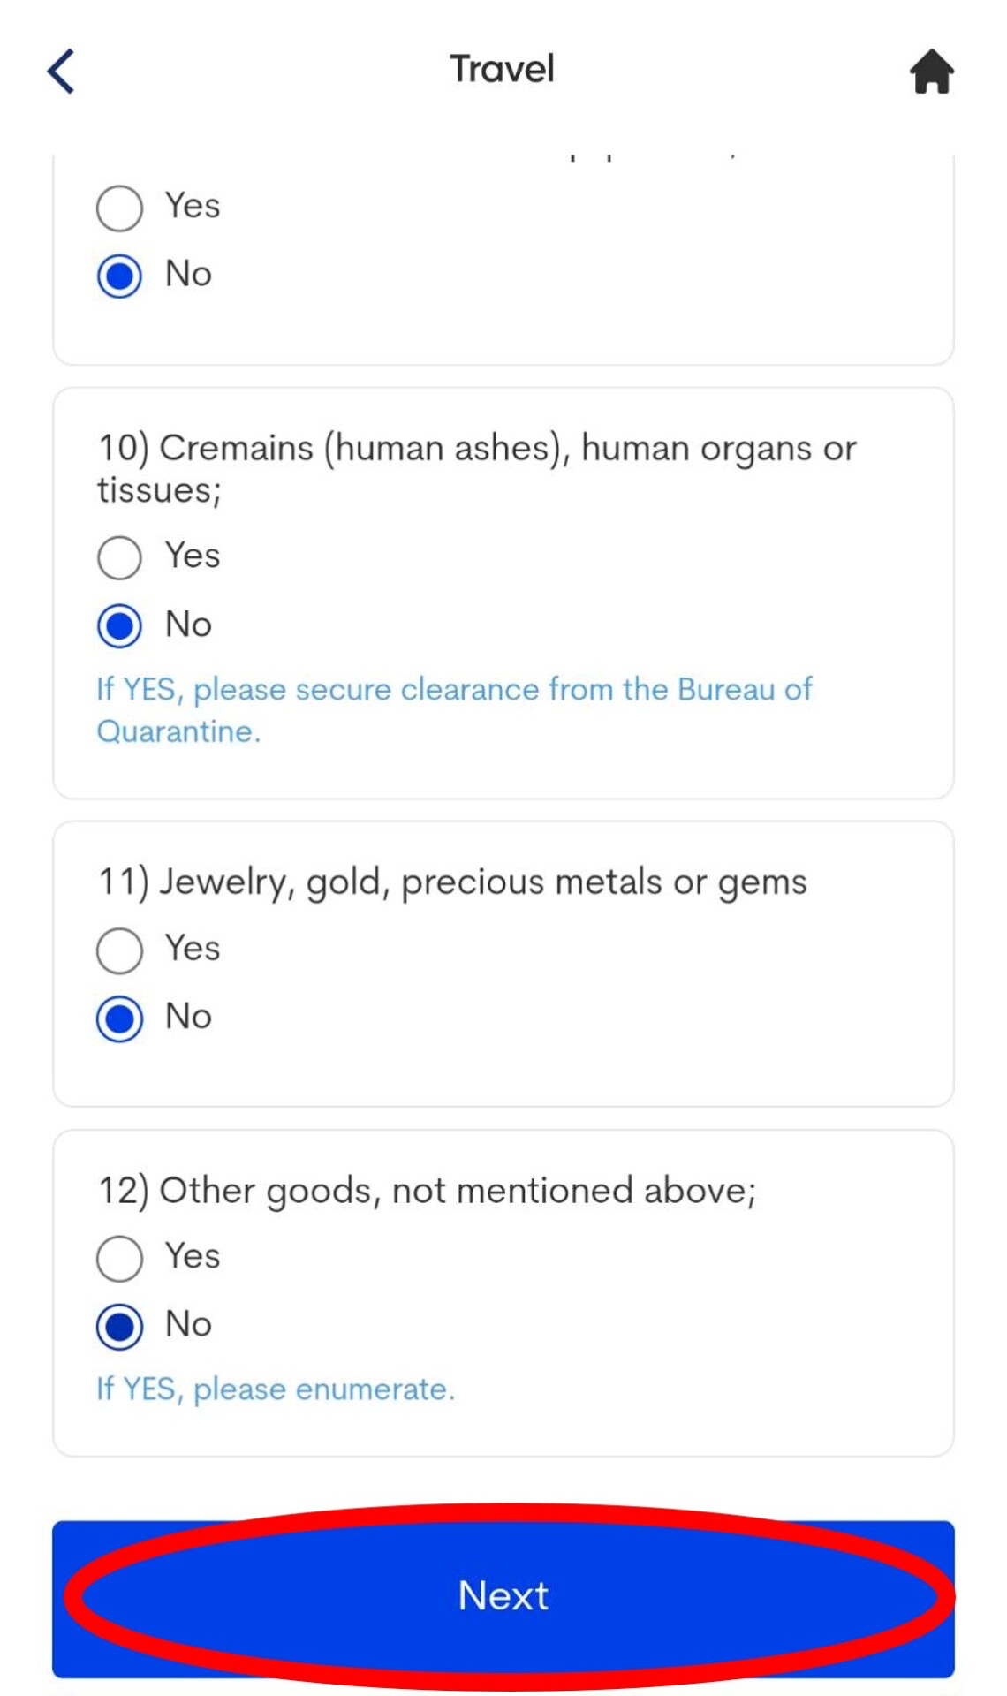Choose No radio circle for jewelry question
The image size is (1007, 1696).
point(119,1018)
